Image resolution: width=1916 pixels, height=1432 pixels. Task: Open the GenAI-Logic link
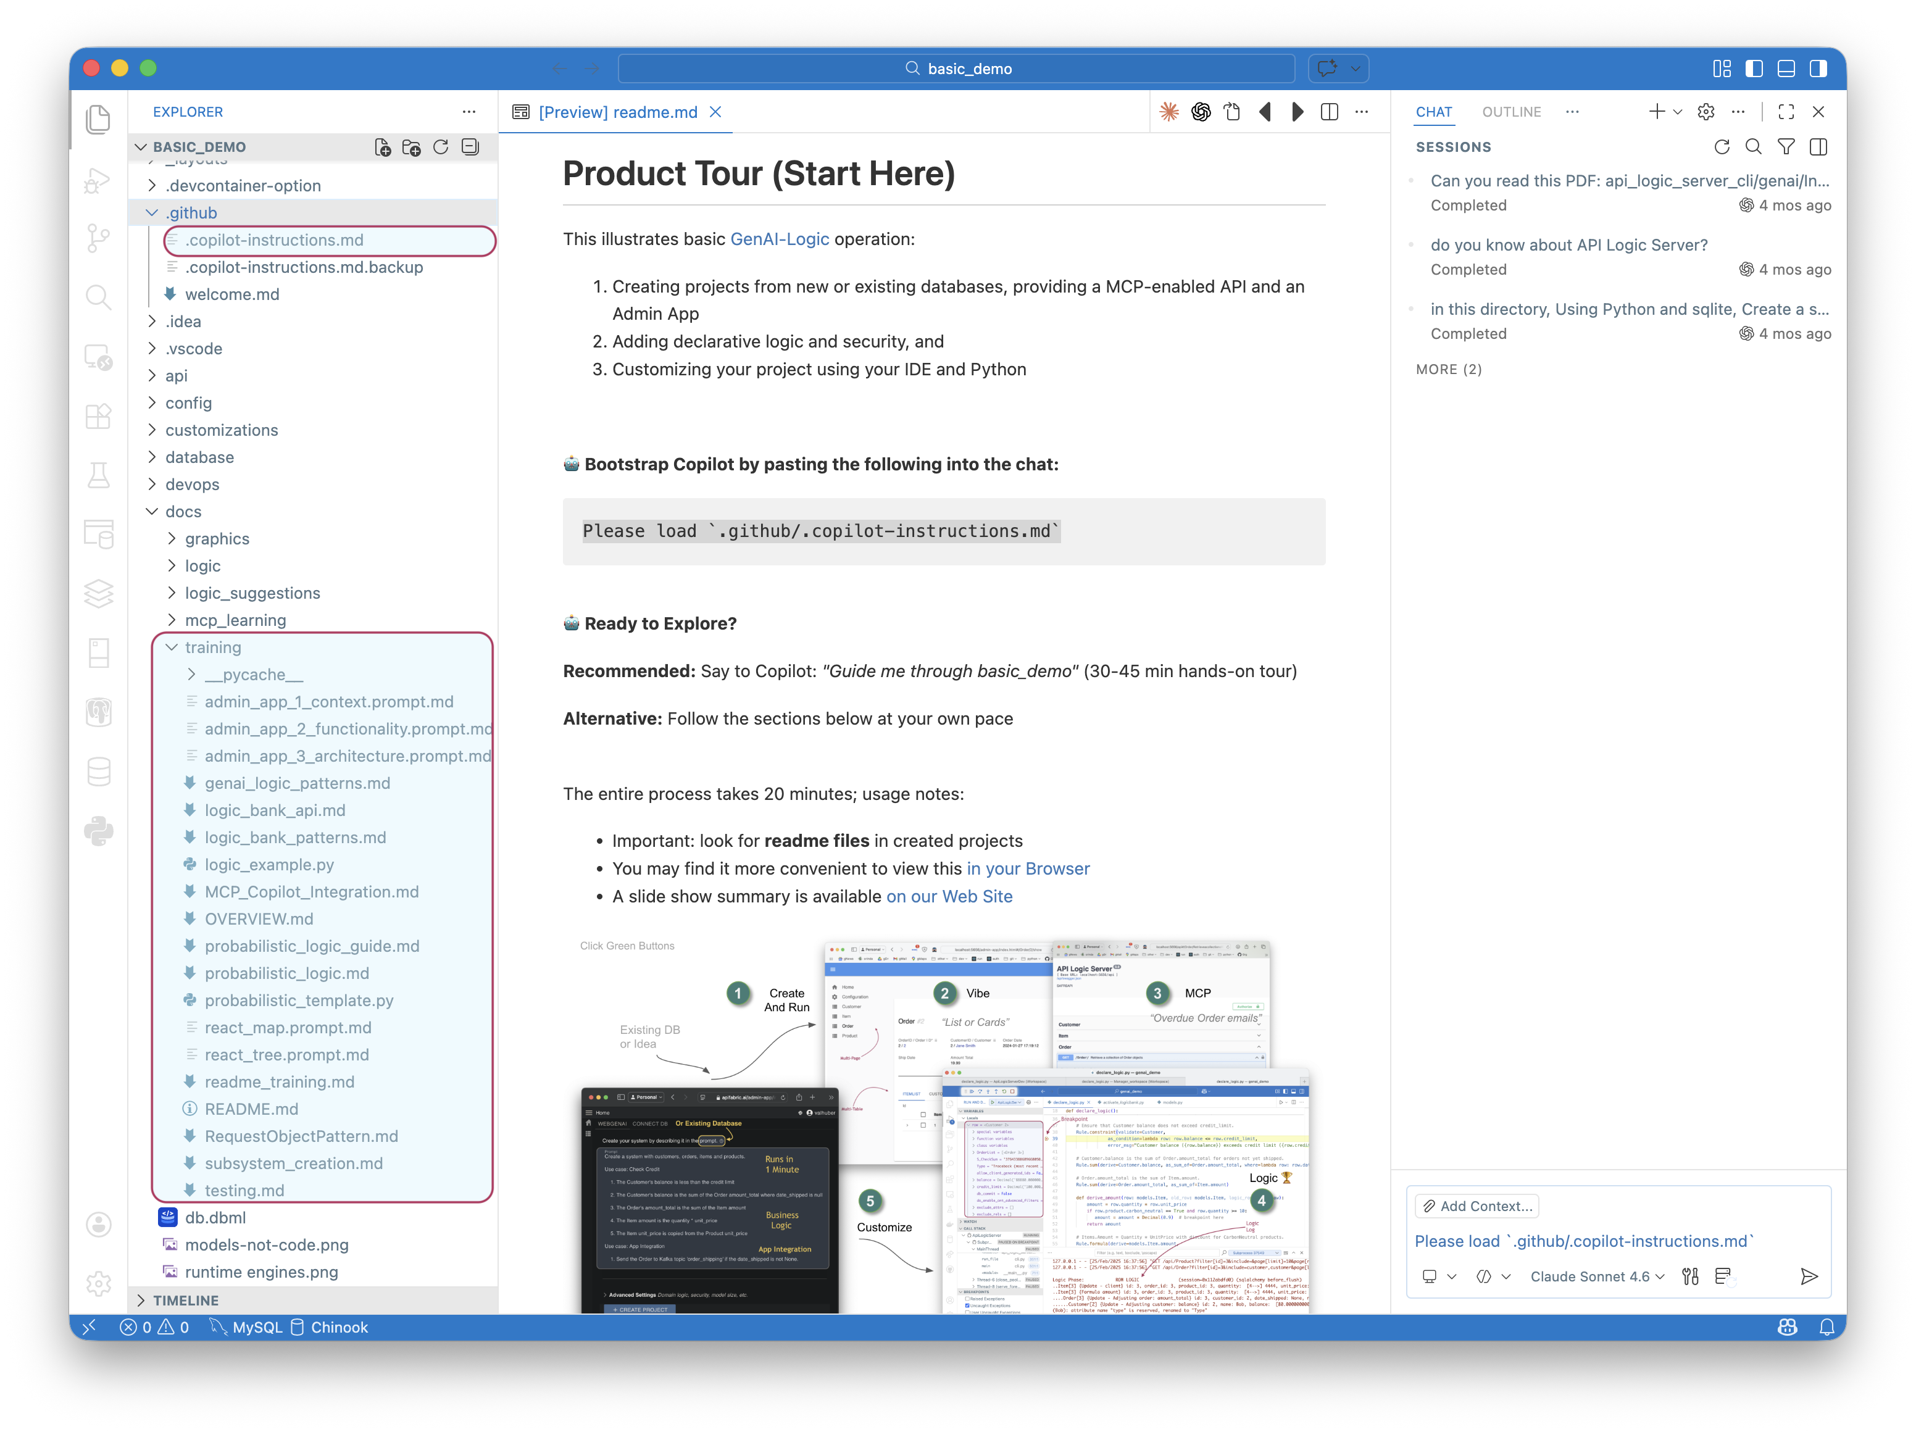(x=779, y=239)
